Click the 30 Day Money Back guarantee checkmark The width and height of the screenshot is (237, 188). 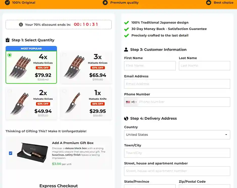pyautogui.click(x=126, y=29)
